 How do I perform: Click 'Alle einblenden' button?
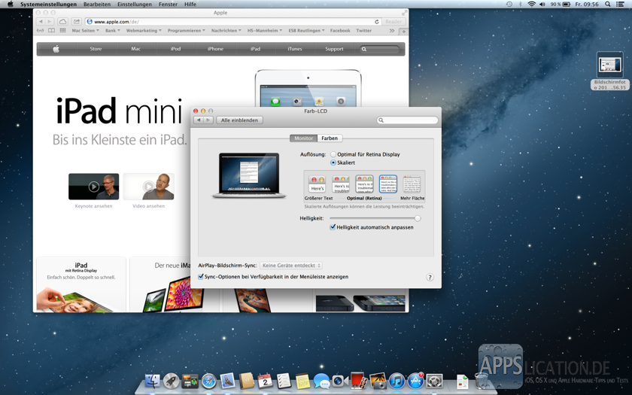pyautogui.click(x=239, y=120)
